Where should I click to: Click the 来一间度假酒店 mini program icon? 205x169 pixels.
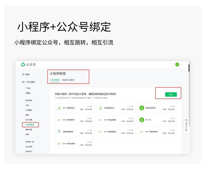101,132
